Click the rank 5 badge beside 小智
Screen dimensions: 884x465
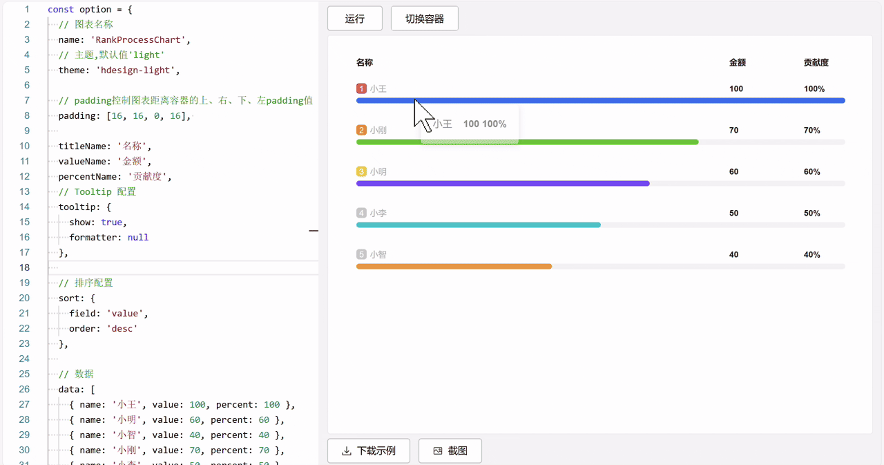tap(360, 254)
